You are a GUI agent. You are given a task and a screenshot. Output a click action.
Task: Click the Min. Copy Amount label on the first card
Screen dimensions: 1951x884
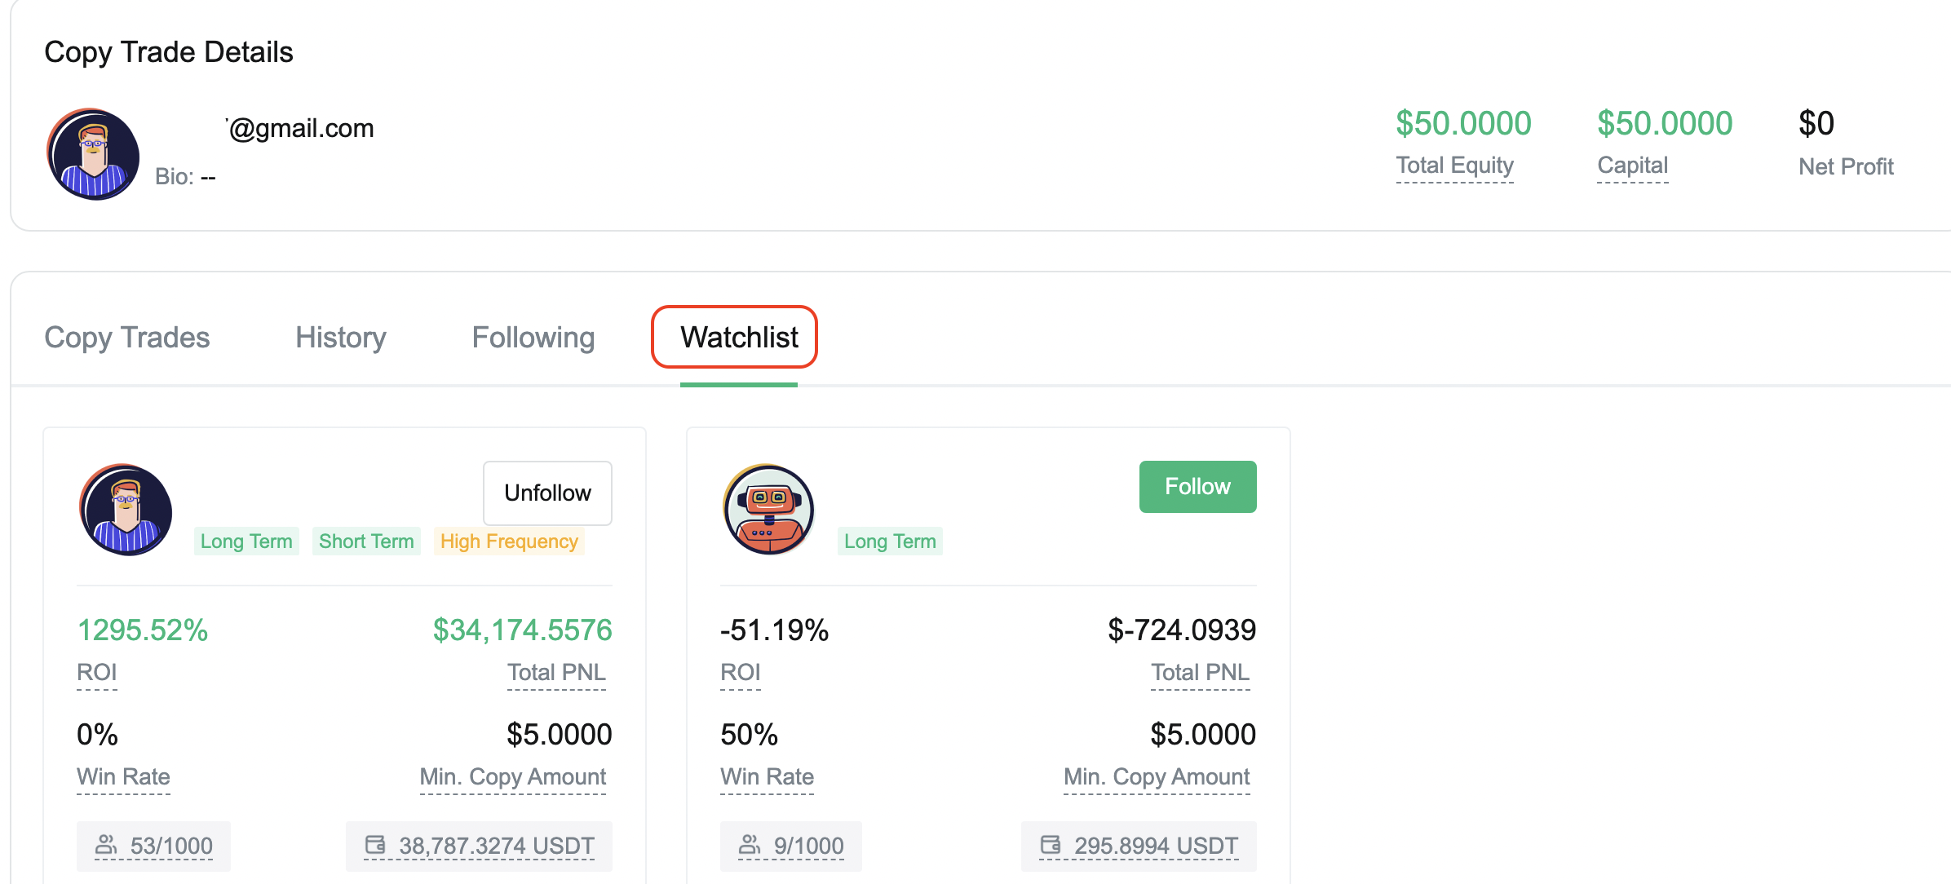pos(513,776)
